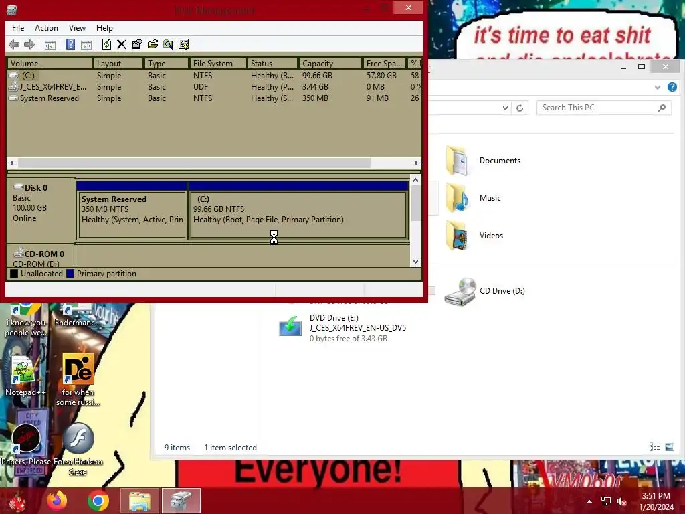Select CD Drive (D:) in File Explorer
685x514 pixels.
(x=485, y=291)
